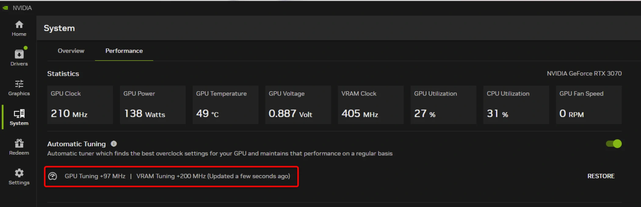The width and height of the screenshot is (641, 207).
Task: Click the System page title
Action: 59,28
